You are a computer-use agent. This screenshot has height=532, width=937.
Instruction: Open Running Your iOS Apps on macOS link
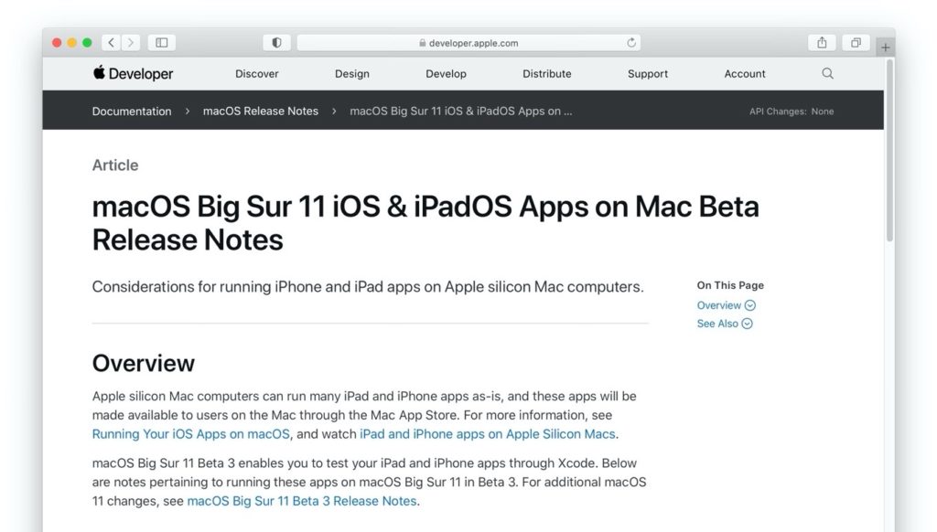pos(191,434)
